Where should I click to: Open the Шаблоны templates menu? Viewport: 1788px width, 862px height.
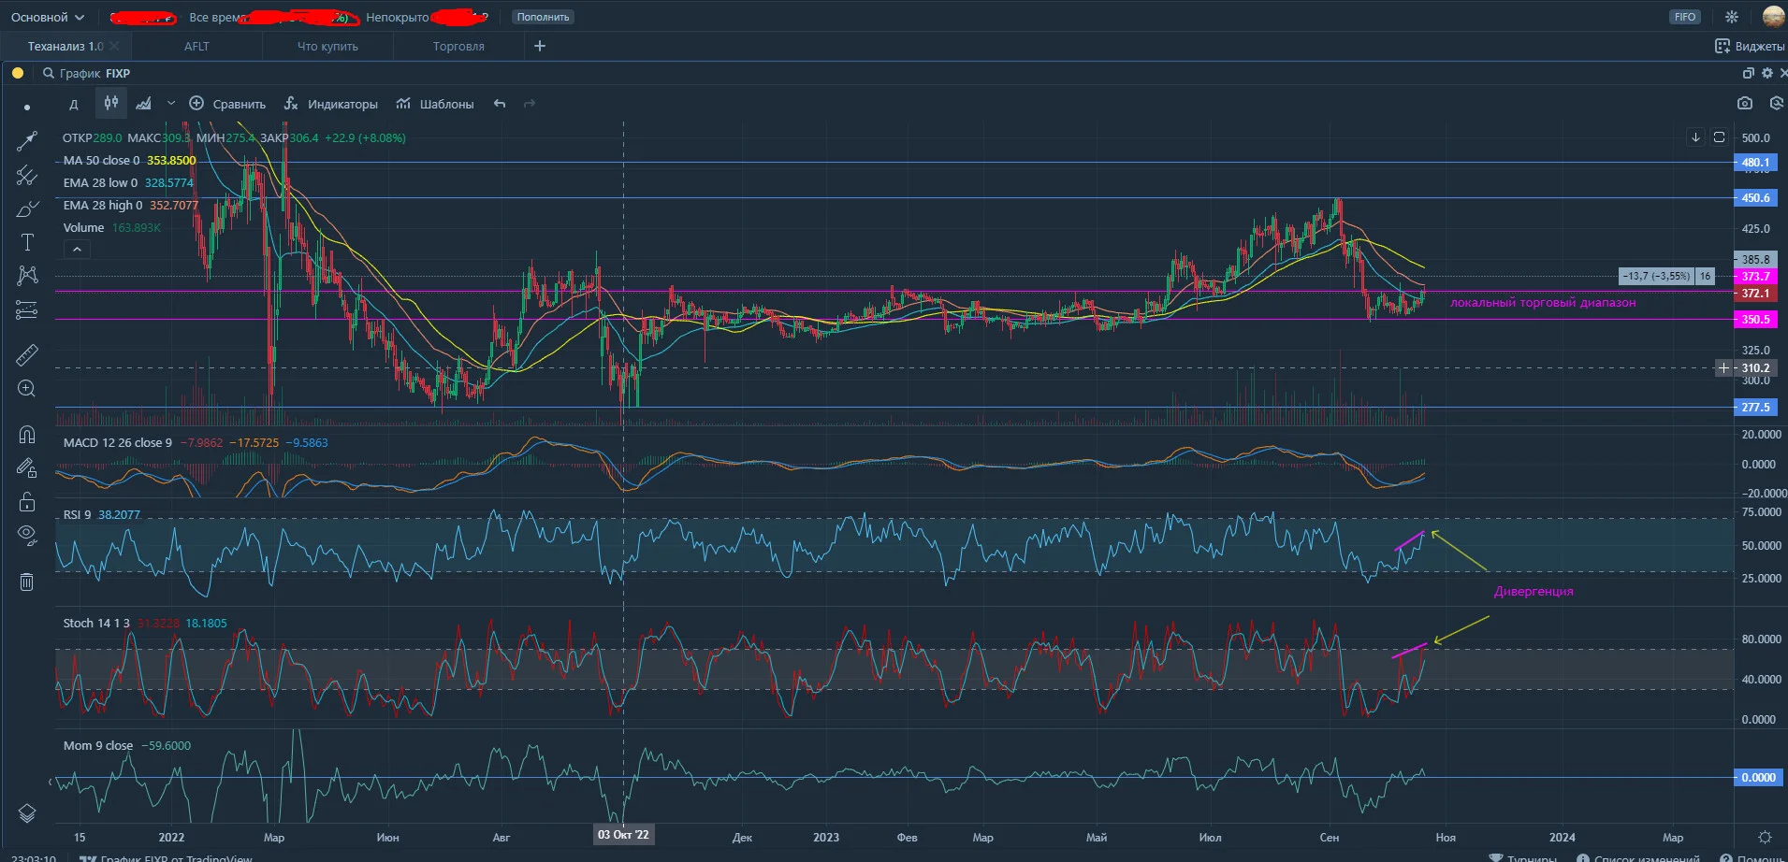(x=435, y=104)
